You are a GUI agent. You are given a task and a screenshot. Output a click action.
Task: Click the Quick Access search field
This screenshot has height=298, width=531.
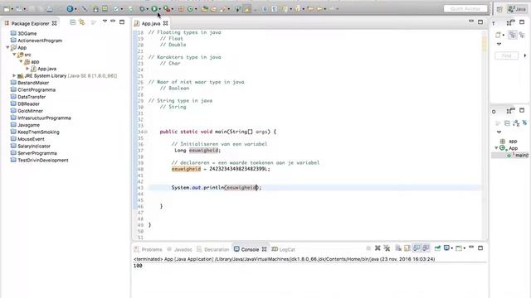tap(465, 9)
